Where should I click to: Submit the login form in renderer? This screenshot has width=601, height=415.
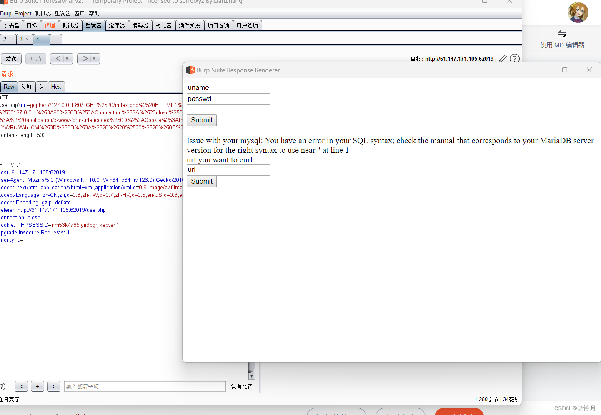202,120
